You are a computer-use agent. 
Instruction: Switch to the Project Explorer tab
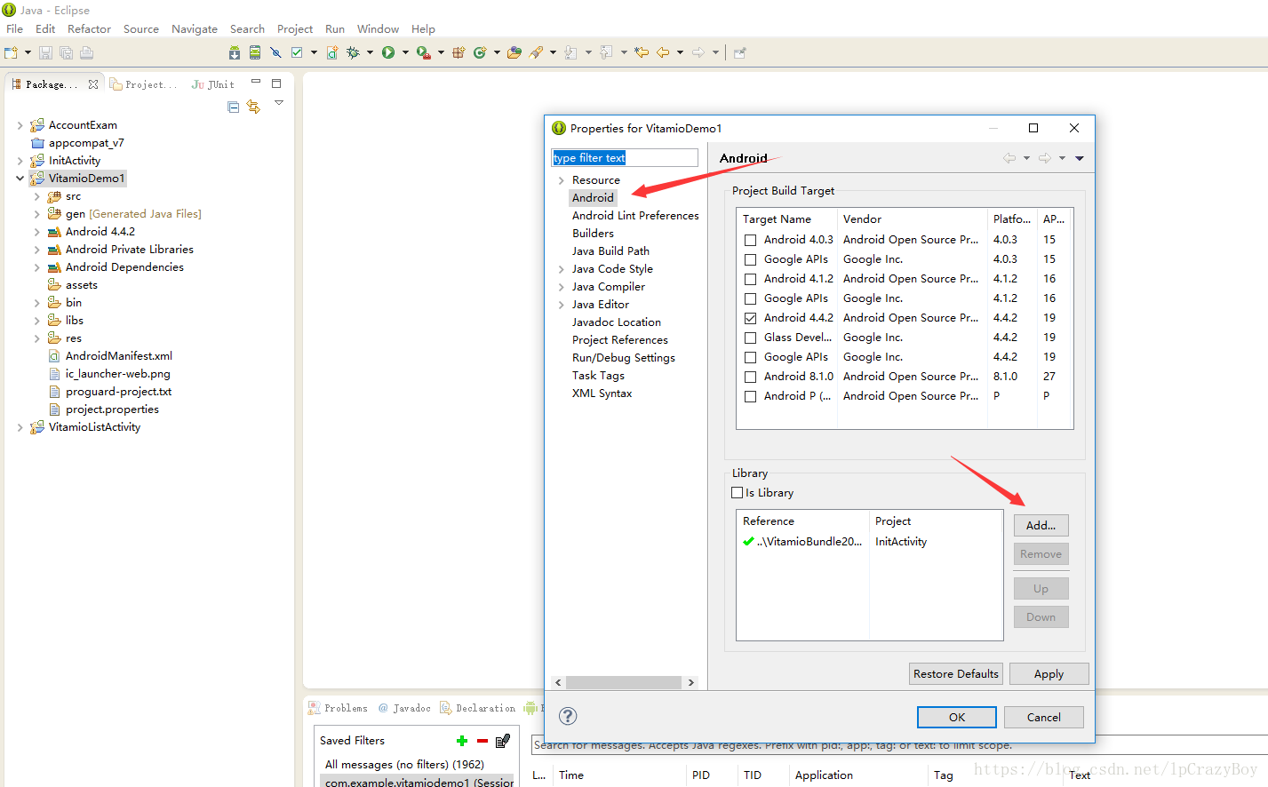[143, 84]
